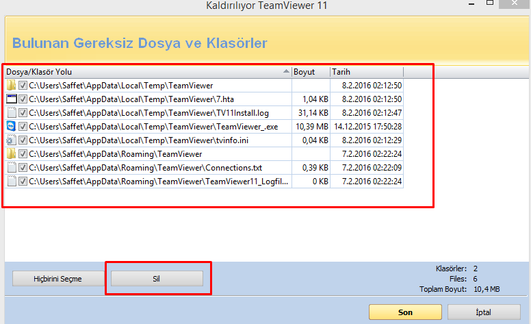Click the folder icon of Temp\TeamViewer row
The height and width of the screenshot is (324, 531).
point(11,86)
